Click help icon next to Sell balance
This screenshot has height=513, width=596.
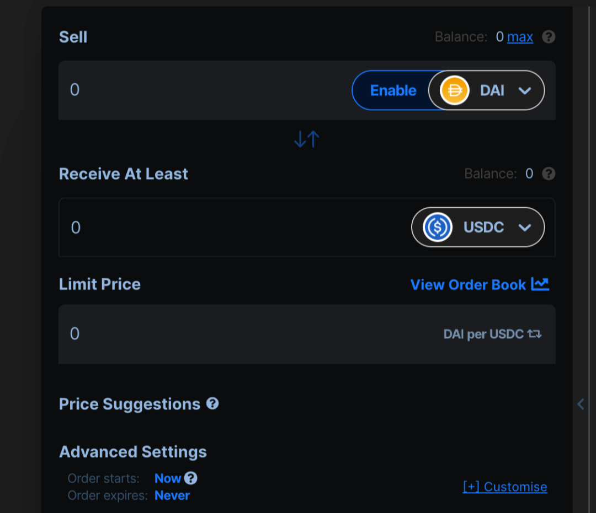549,37
